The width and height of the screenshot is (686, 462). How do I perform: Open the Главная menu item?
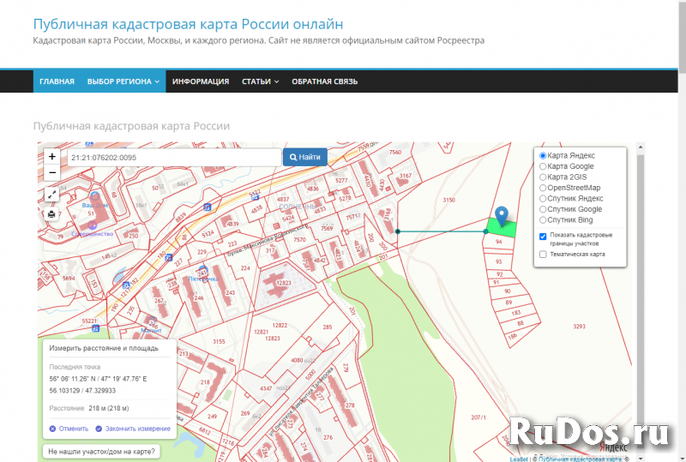(x=57, y=81)
